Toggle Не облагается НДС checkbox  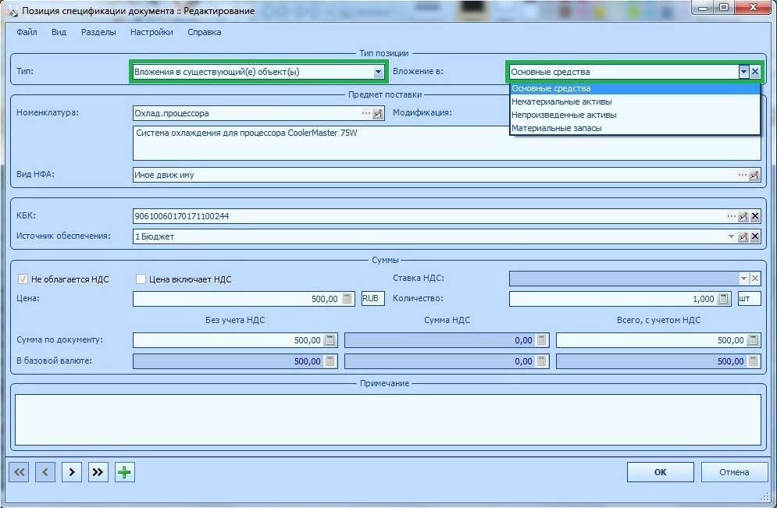(x=23, y=279)
